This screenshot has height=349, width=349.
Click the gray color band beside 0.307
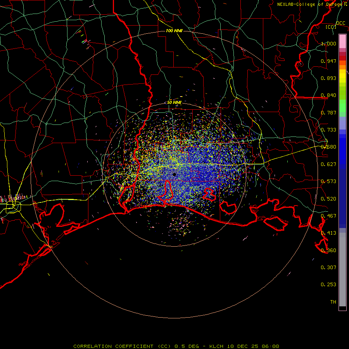coord(342,270)
